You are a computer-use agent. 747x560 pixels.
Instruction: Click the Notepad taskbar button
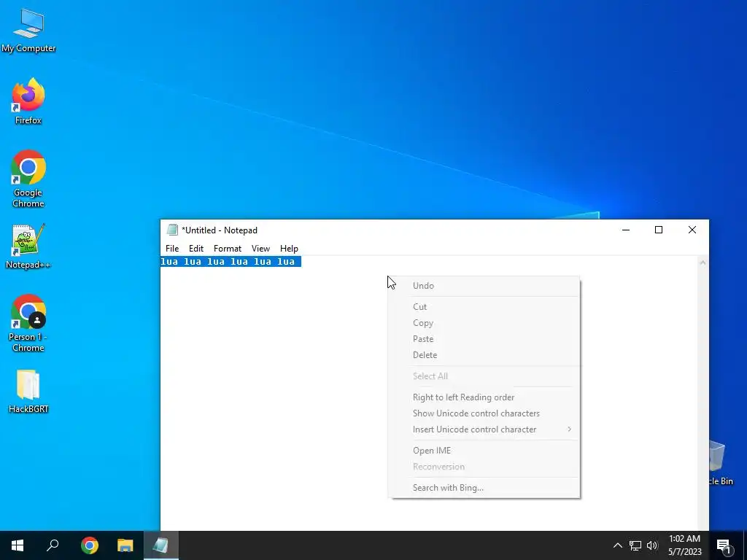pos(161,545)
